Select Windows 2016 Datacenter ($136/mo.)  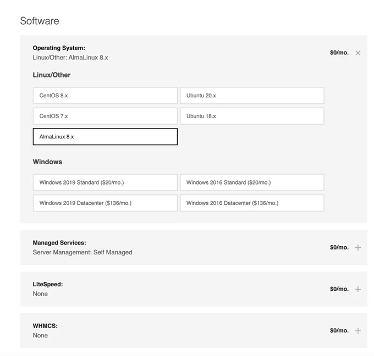252,203
